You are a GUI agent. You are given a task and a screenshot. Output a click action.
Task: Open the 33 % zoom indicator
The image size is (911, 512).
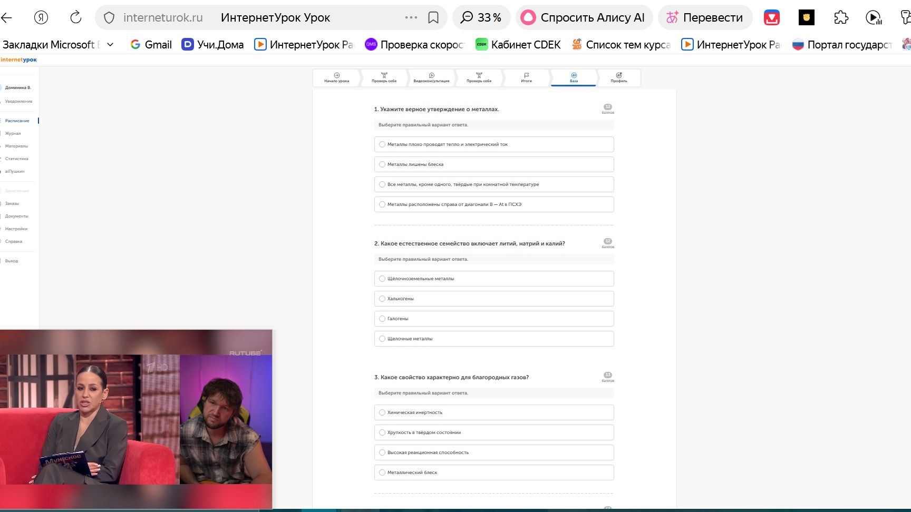(481, 17)
